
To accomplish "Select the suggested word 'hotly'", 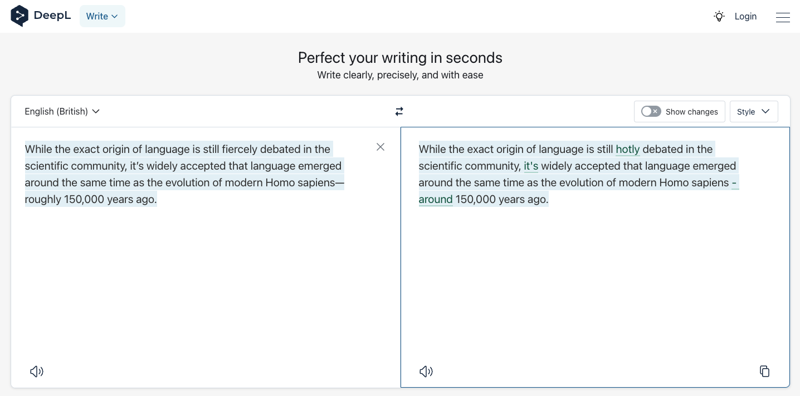I will tap(627, 149).
